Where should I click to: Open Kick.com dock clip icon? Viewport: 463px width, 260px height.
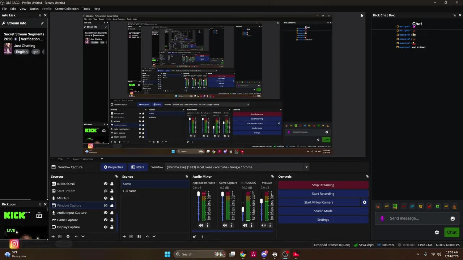tap(39, 216)
